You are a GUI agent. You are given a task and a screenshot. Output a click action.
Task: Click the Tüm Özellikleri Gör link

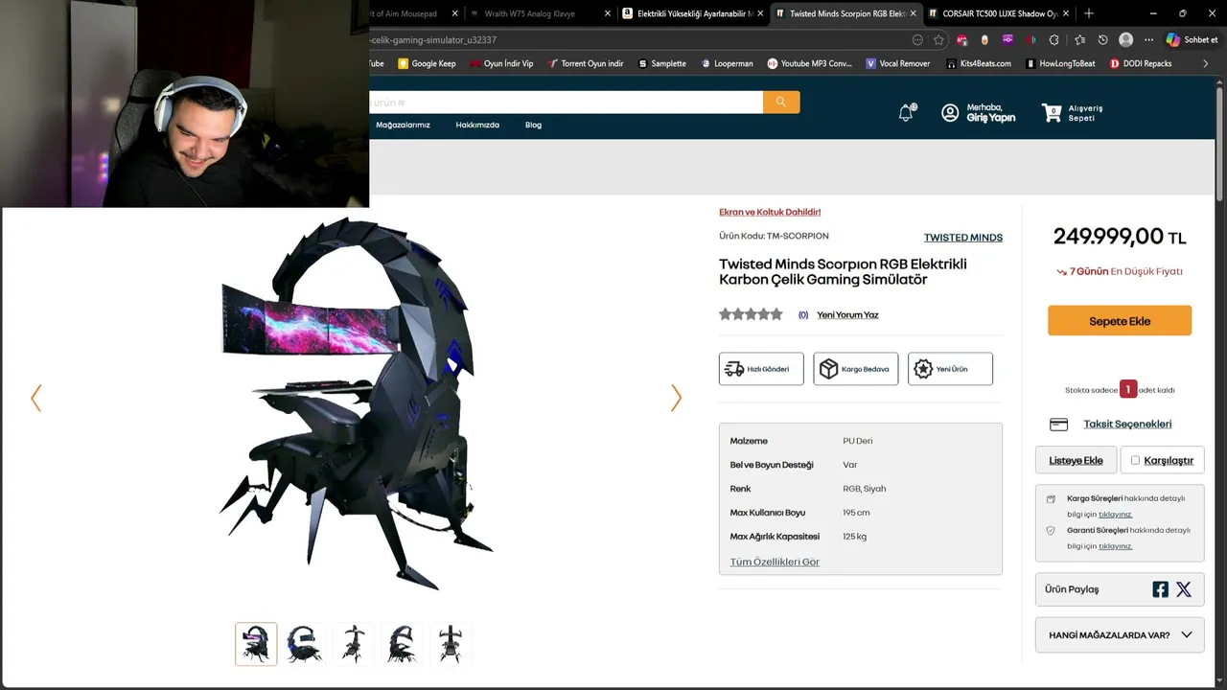(x=775, y=562)
